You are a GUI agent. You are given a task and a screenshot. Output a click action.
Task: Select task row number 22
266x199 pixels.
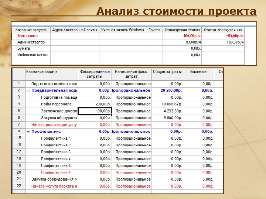point(19,186)
